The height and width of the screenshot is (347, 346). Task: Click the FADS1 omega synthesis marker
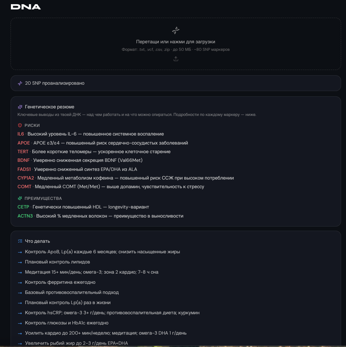tap(24, 169)
